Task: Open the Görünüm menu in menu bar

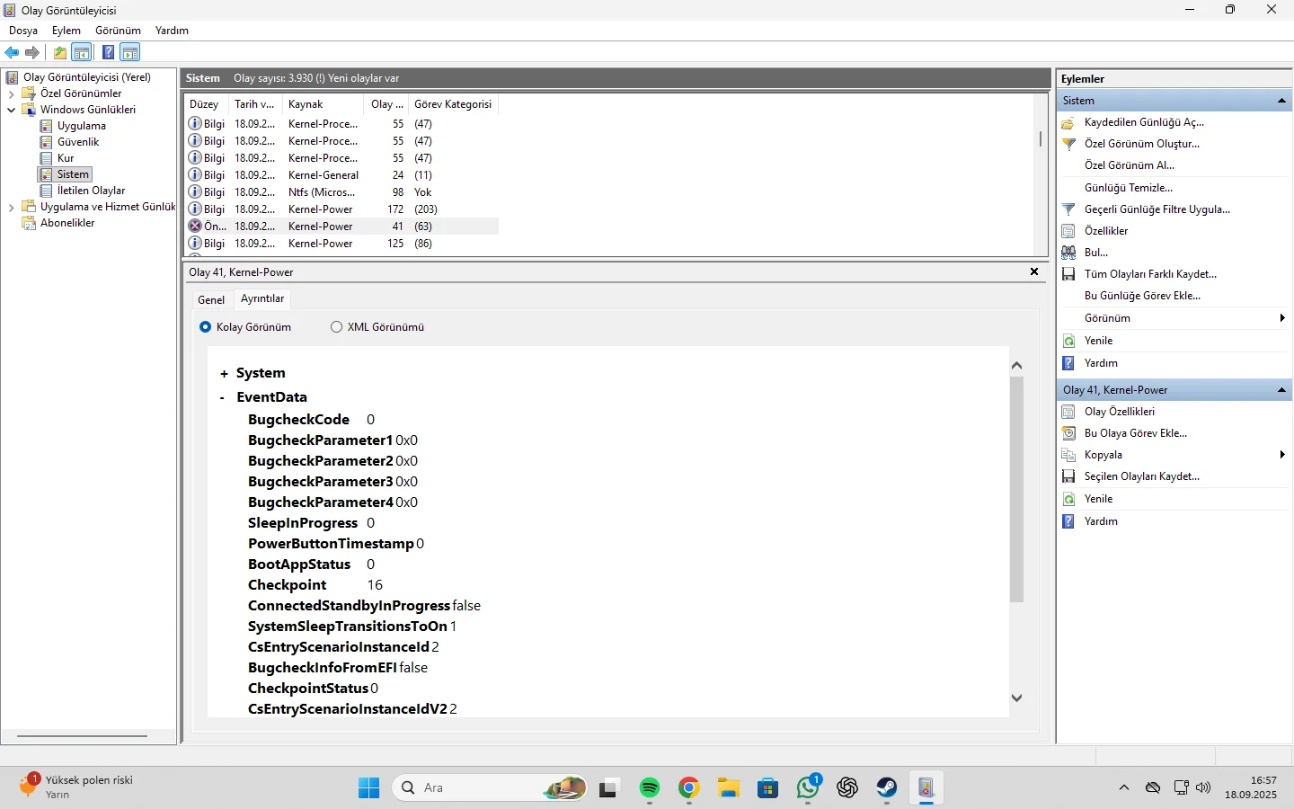Action: (119, 31)
